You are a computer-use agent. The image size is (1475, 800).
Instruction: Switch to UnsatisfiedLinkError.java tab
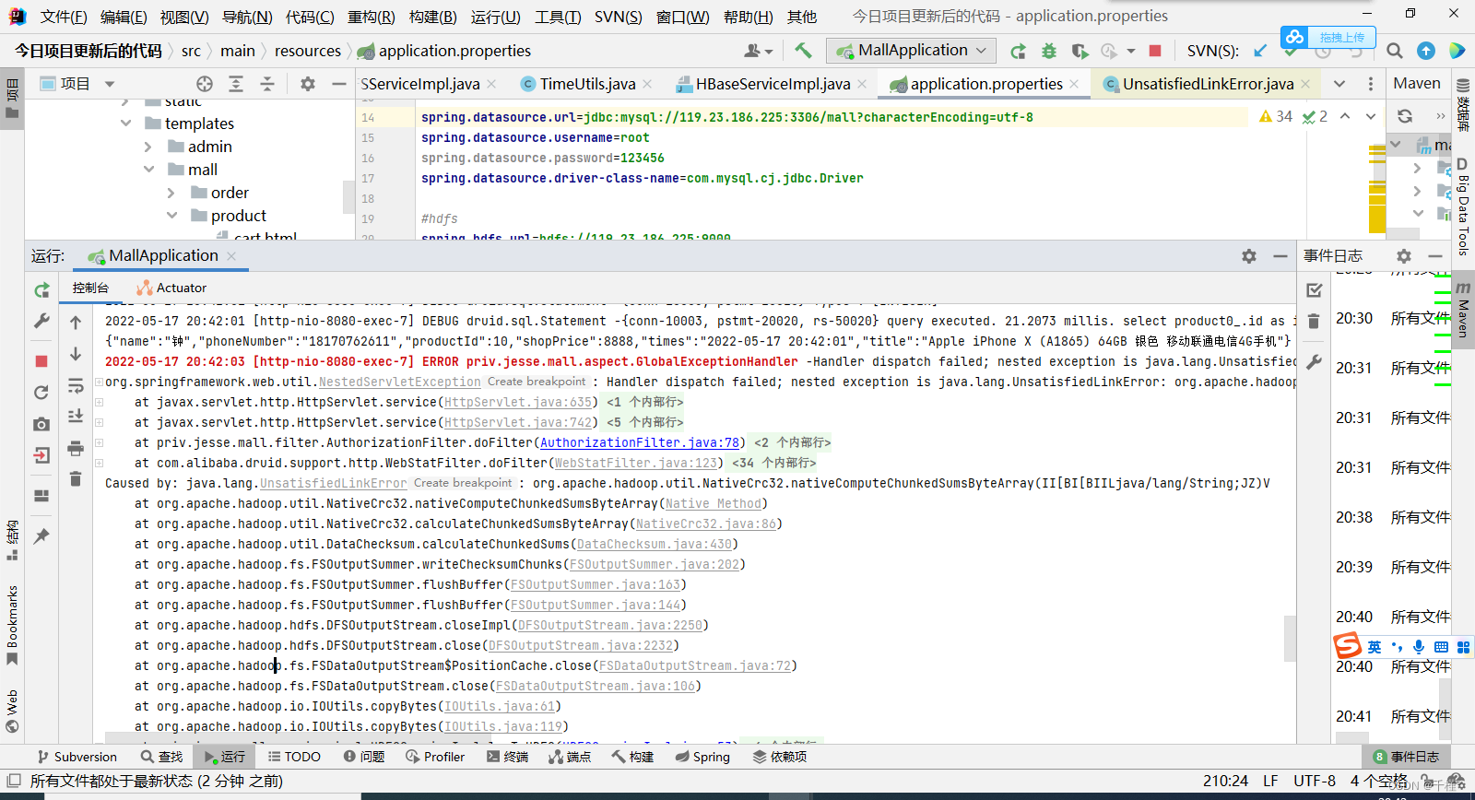[x=1208, y=84]
